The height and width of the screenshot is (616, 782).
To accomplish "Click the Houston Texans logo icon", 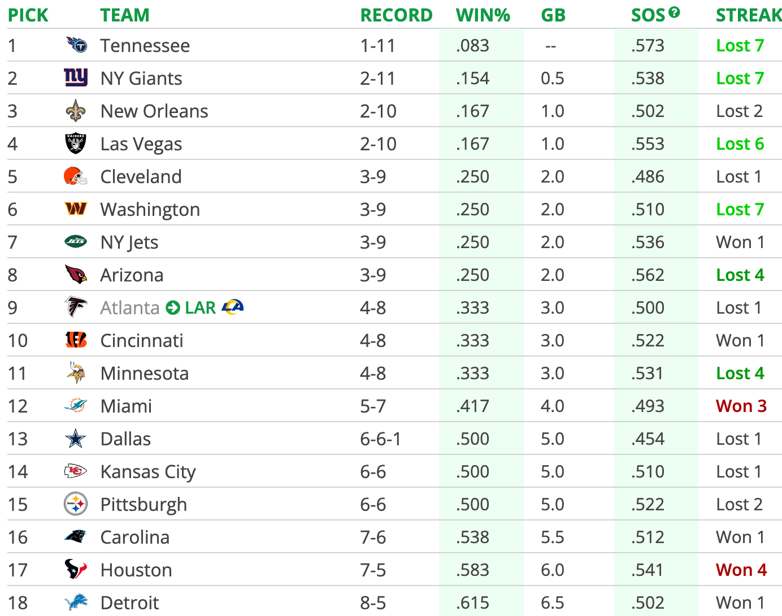I will 76,570.
